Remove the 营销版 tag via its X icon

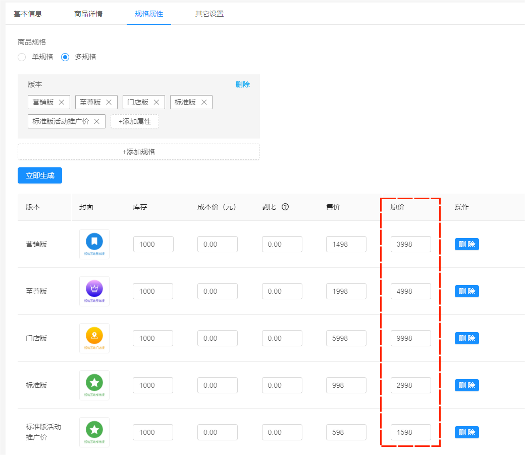coord(63,102)
